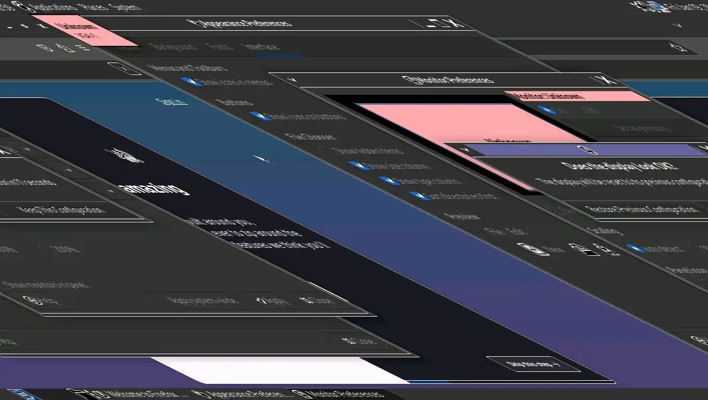708x400 pixels.
Task: Enable the Show hidden items checkbox
Action: [362, 151]
